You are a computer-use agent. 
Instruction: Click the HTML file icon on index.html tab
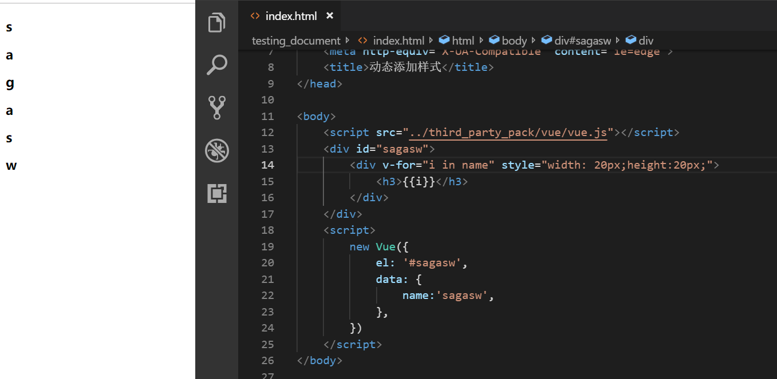(255, 16)
